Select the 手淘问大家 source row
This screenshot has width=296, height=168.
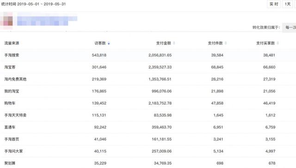coord(148,151)
